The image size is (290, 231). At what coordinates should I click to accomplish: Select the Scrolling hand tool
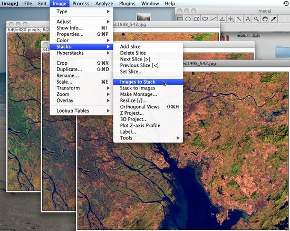tap(265, 19)
